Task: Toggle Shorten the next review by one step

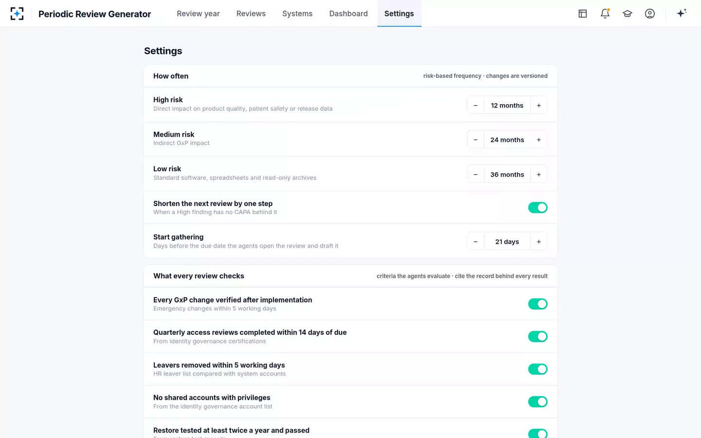Action: [538, 208]
